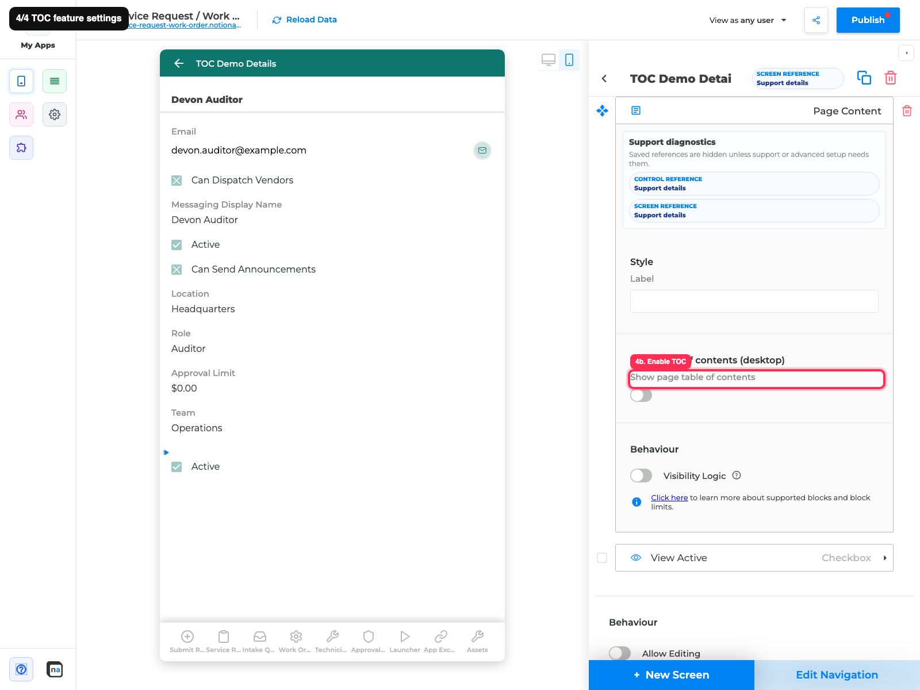Open the help question-mark icon
This screenshot has width=920, height=690.
21,669
